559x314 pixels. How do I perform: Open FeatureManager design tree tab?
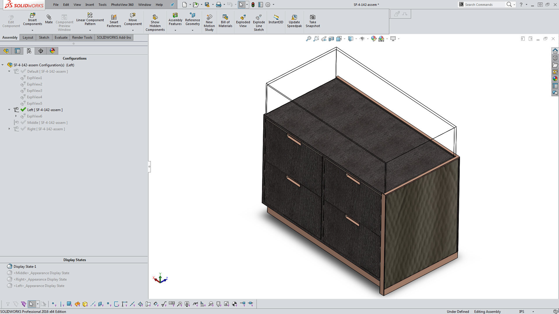[6, 51]
